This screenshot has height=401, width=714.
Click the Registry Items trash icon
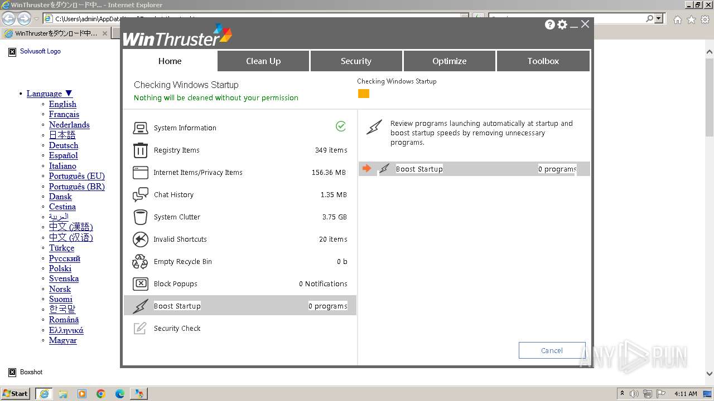pos(141,150)
